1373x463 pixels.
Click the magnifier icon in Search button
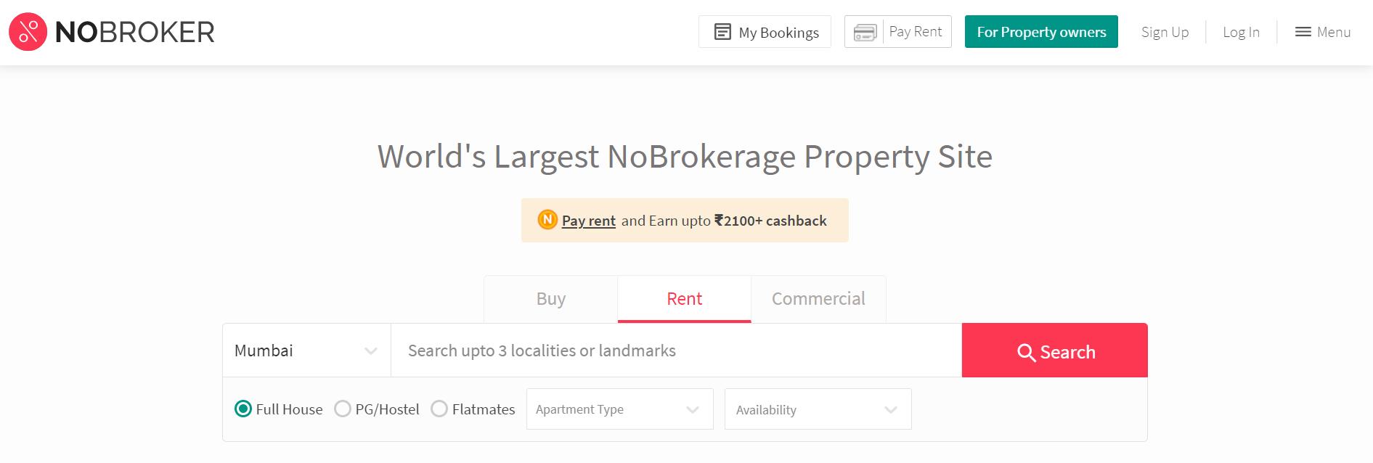pos(1026,353)
